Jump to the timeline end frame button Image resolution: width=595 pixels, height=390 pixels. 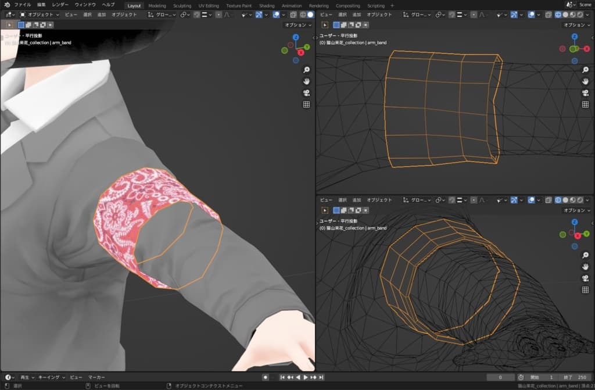pos(324,377)
